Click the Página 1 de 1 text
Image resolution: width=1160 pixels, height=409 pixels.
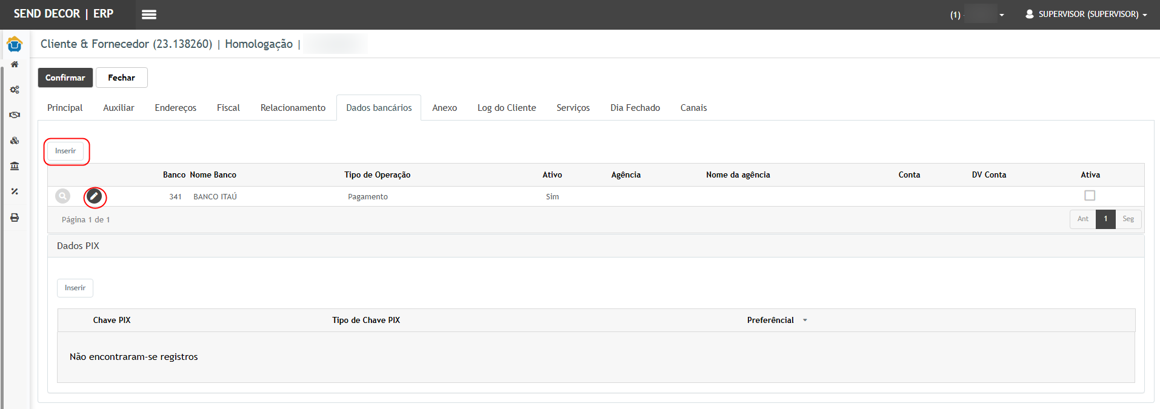85,220
